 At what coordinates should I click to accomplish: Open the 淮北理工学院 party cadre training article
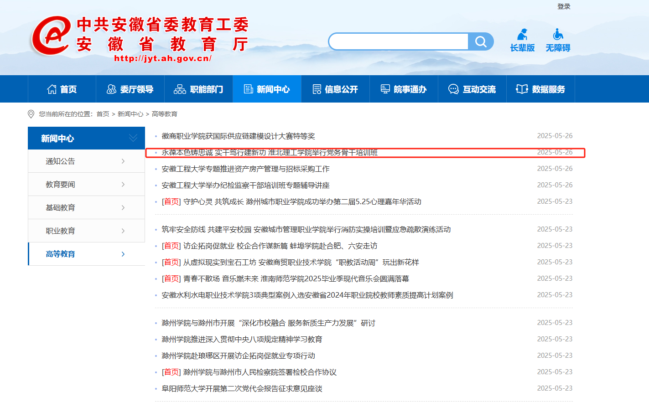click(x=270, y=153)
